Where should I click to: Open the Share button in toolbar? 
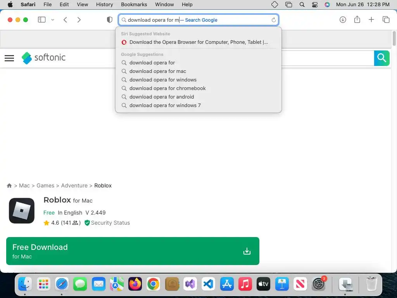(357, 19)
